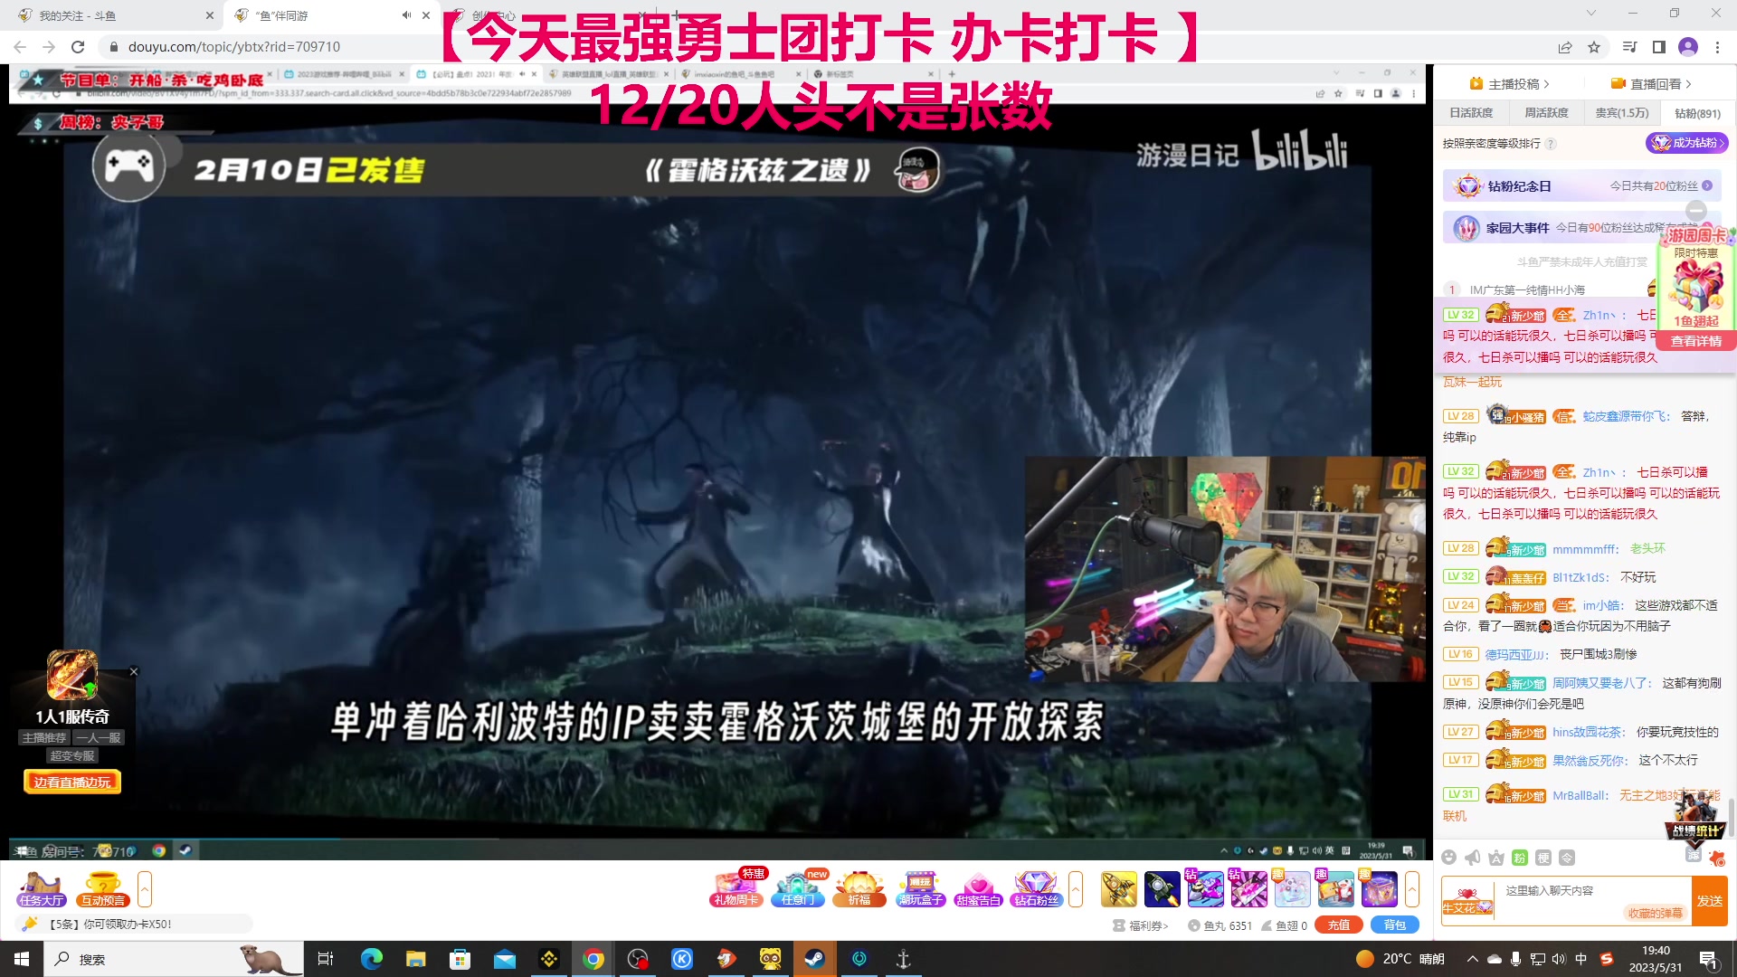Close the 1人1服传奇 ad popup

[134, 672]
